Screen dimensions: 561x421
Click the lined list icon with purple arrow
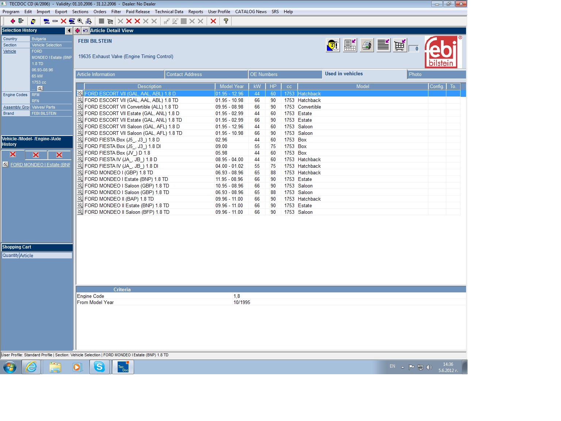point(383,45)
